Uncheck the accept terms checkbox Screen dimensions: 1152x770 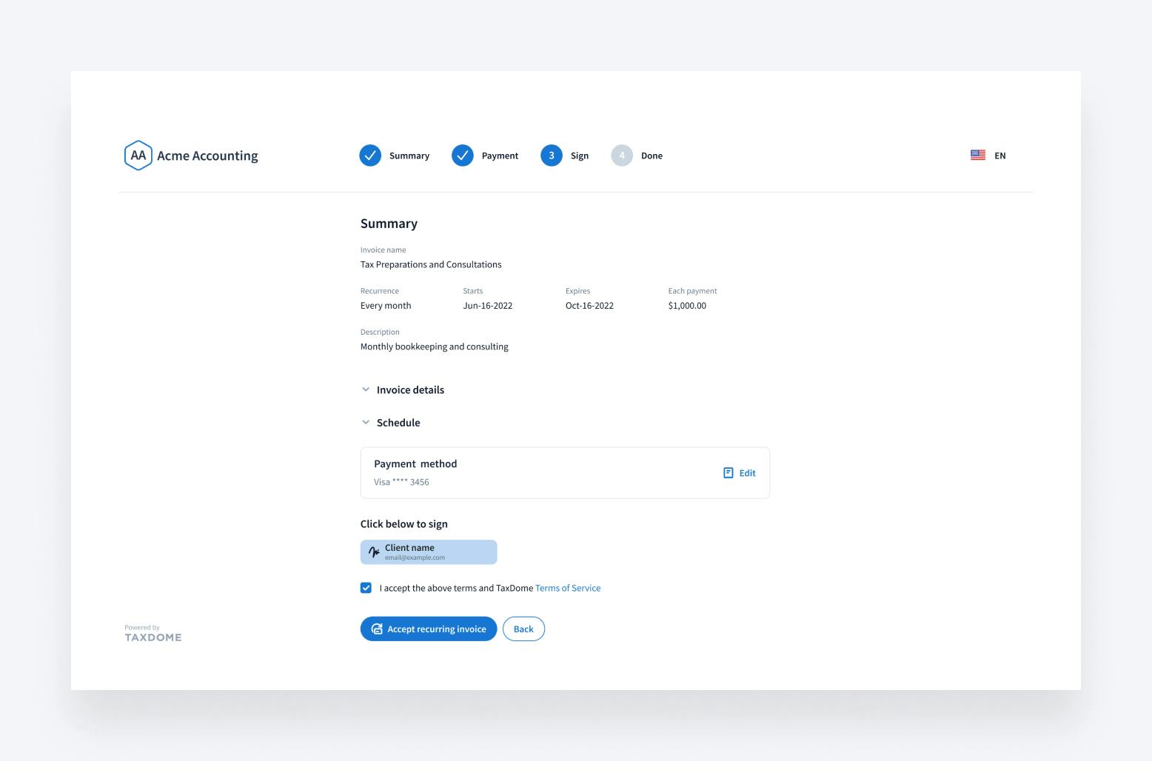(366, 588)
